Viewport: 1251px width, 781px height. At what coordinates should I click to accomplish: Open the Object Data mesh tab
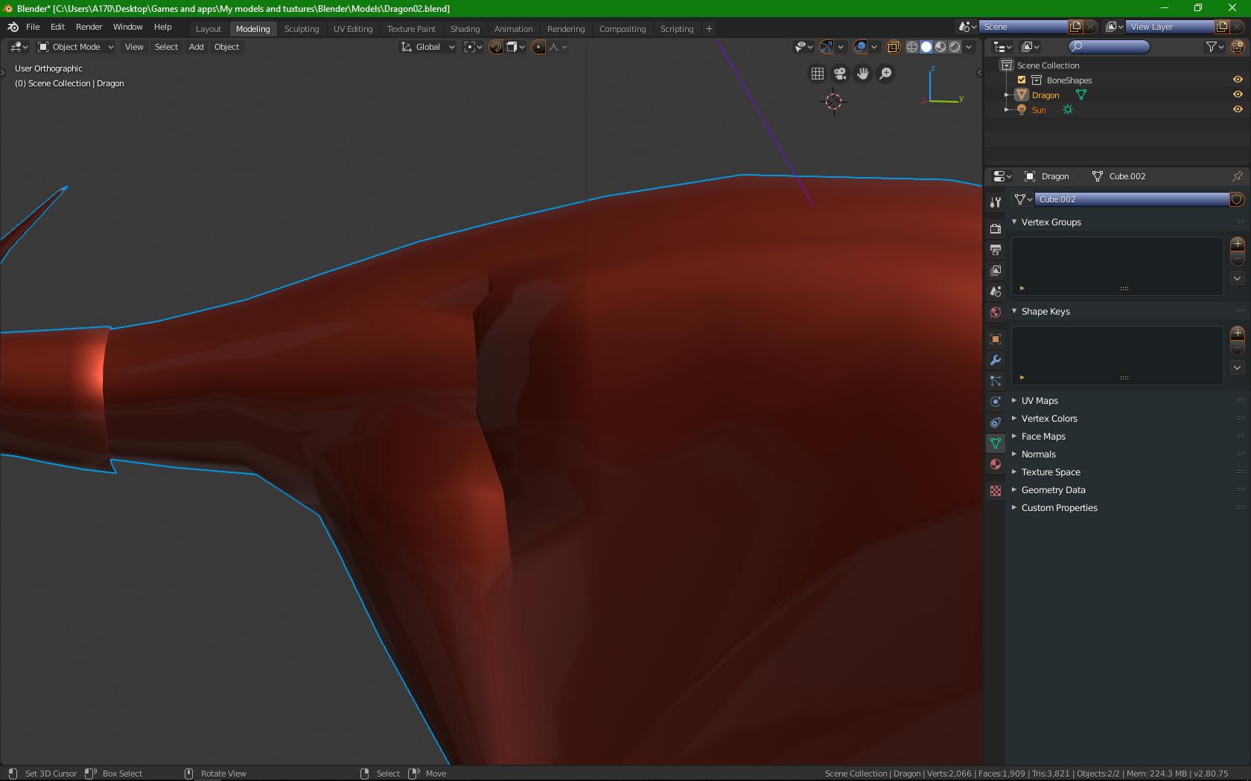[x=996, y=443]
